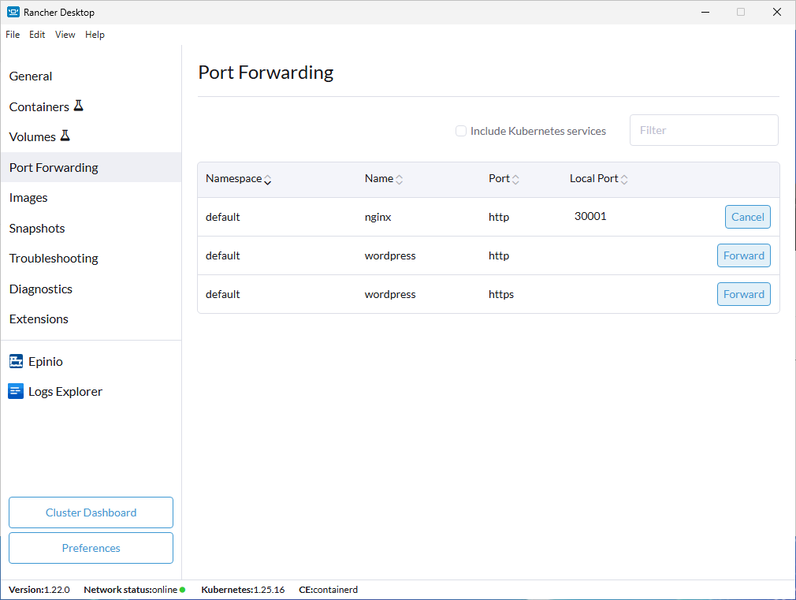Viewport: 796px width, 600px height.
Task: Click the Filter text field
Action: point(704,130)
